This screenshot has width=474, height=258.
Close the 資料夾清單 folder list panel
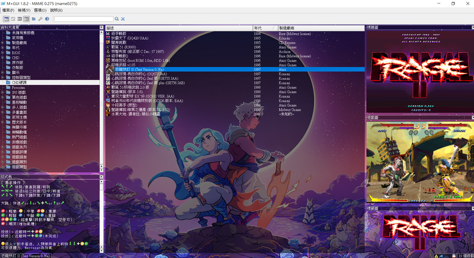[x=101, y=27]
